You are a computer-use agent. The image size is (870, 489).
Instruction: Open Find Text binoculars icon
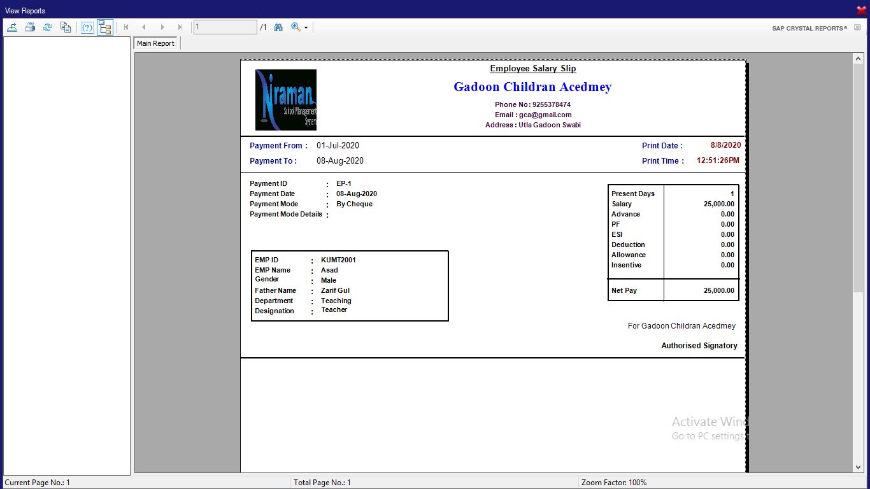(278, 27)
